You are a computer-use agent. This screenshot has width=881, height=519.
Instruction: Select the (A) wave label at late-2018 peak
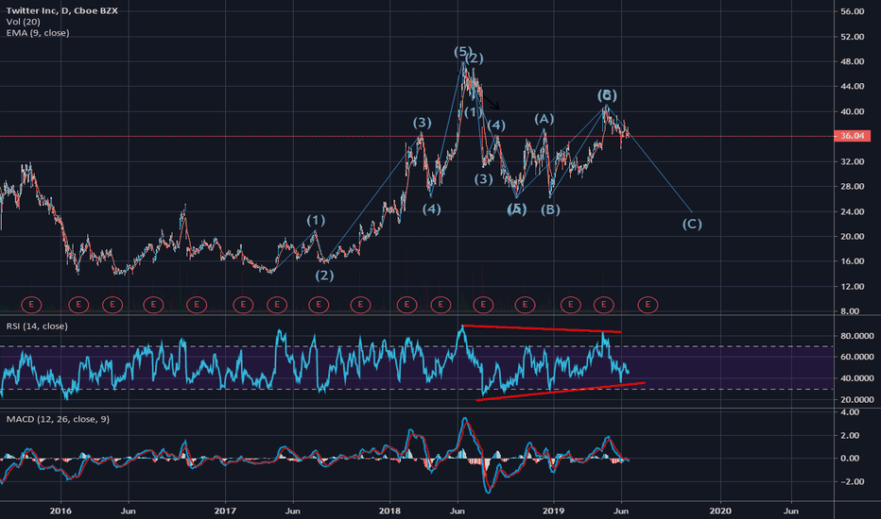click(x=544, y=119)
